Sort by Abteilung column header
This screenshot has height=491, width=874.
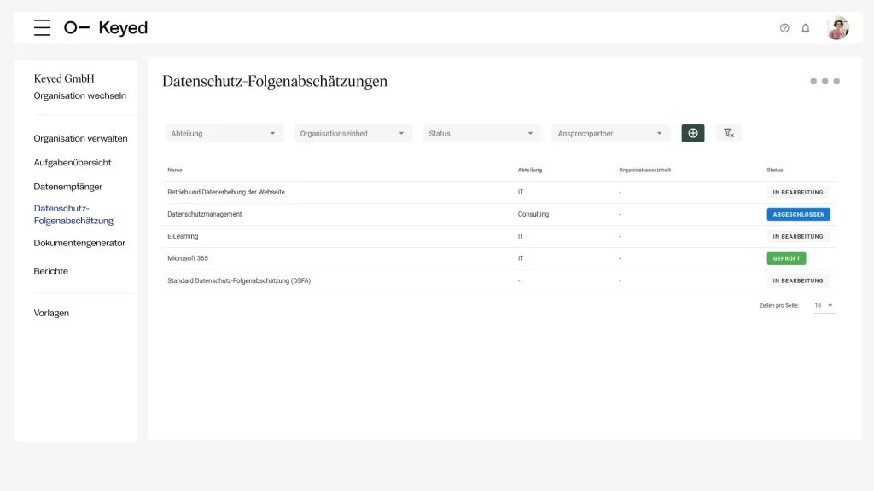(529, 170)
